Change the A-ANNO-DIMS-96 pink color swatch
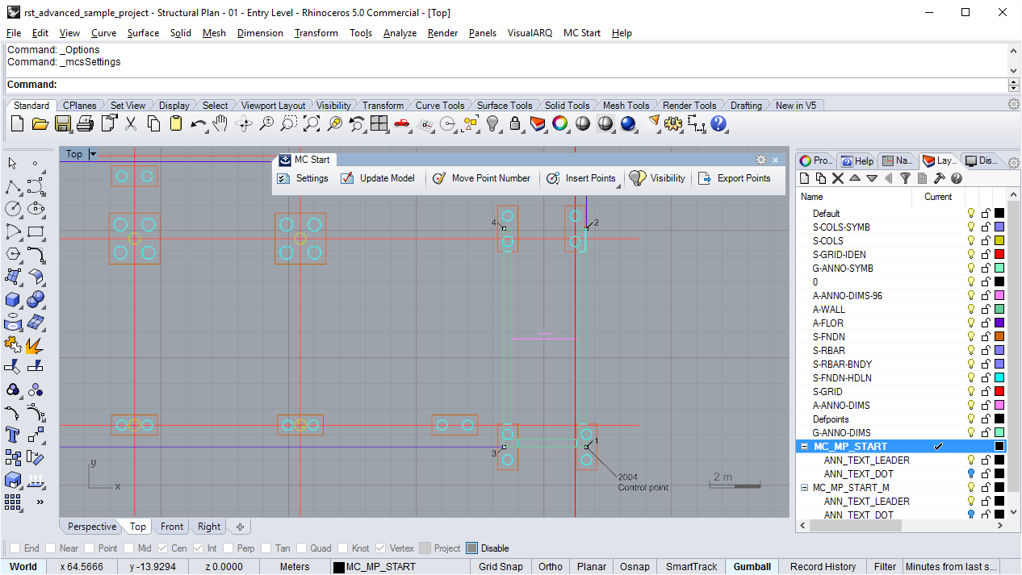The height and width of the screenshot is (575, 1022). pos(999,296)
